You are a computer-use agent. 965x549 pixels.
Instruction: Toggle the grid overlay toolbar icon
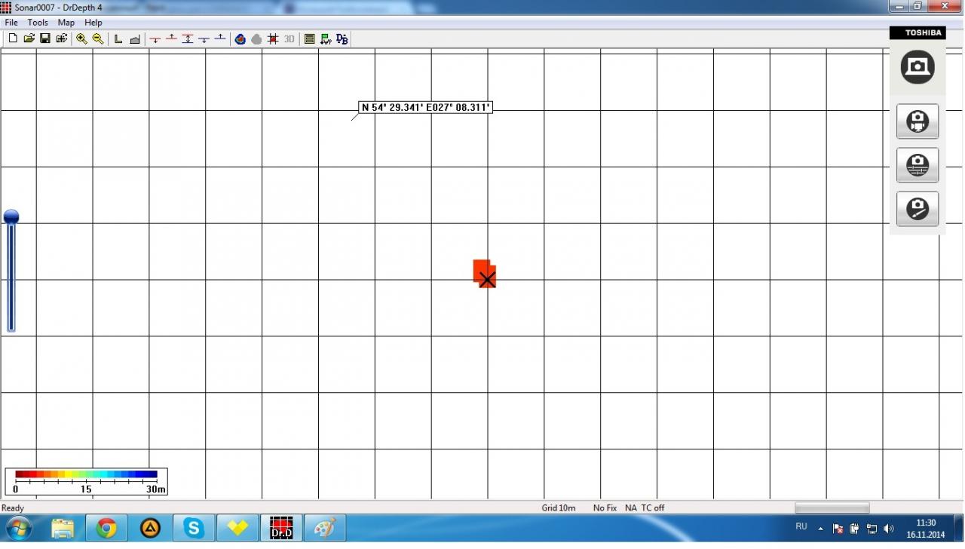(273, 39)
